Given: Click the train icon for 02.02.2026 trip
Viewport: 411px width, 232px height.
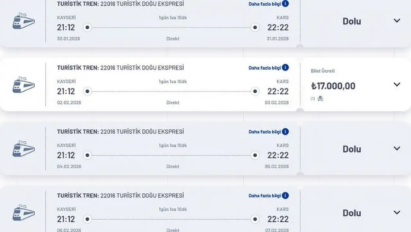Looking at the screenshot, I should pos(23,85).
